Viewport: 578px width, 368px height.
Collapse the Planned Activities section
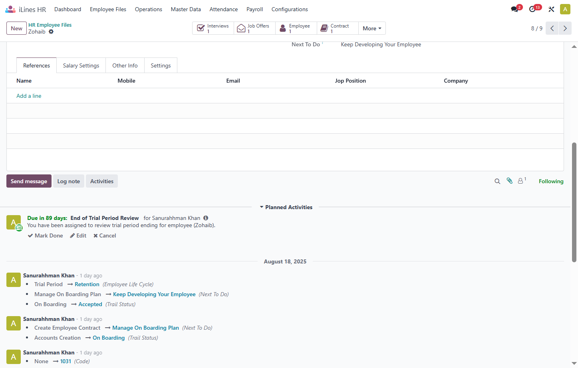[286, 207]
